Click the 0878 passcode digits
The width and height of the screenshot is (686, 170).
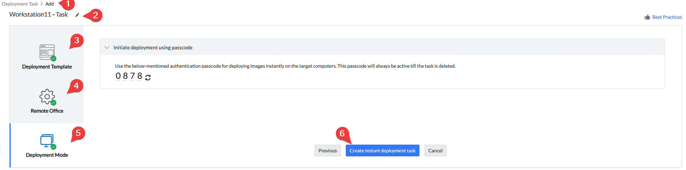click(x=129, y=76)
